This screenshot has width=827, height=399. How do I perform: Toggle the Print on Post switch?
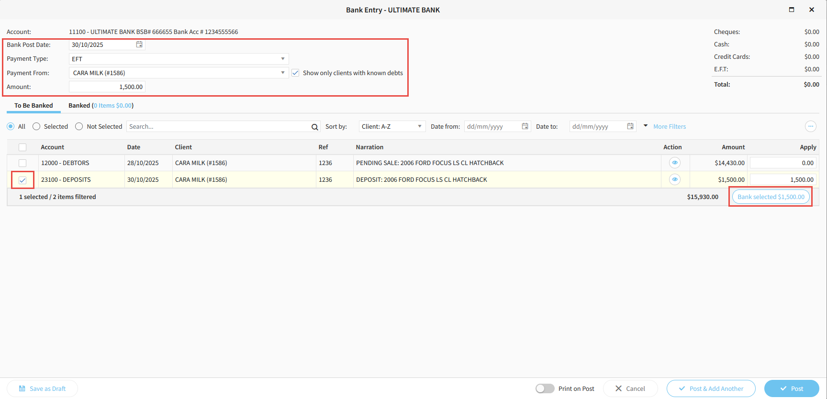(545, 388)
